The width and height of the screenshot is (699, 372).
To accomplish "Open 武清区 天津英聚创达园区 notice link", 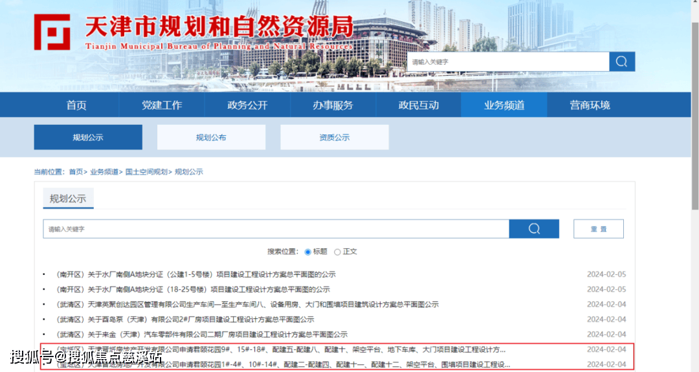I will pos(247,304).
